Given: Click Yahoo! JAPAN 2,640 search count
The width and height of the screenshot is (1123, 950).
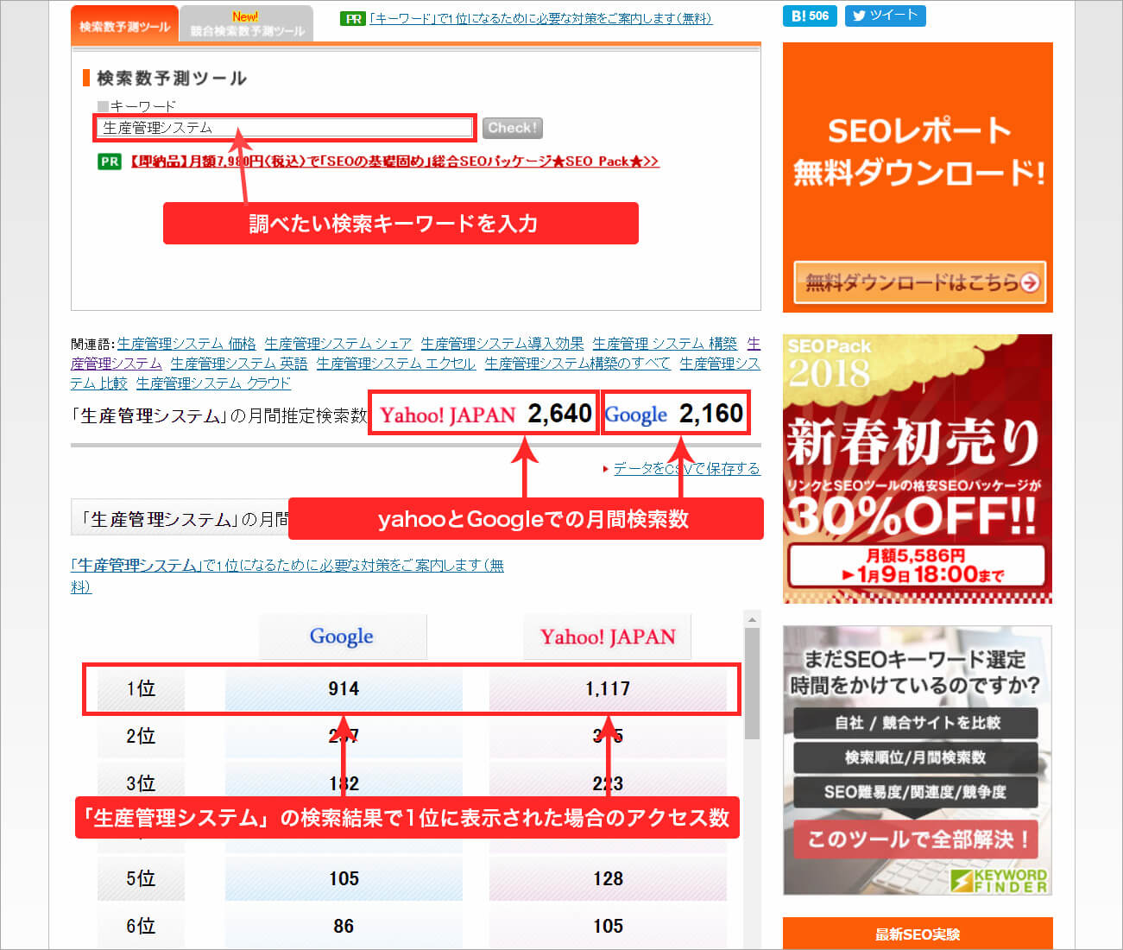Looking at the screenshot, I should 485,415.
